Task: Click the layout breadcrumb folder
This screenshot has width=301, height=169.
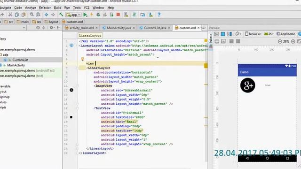Action: click(51, 22)
